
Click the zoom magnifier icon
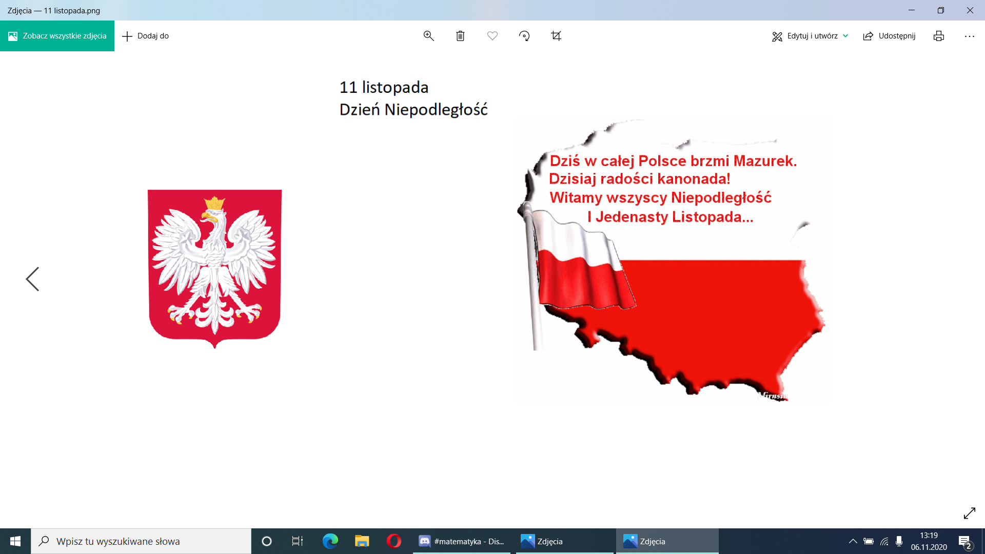click(x=428, y=36)
